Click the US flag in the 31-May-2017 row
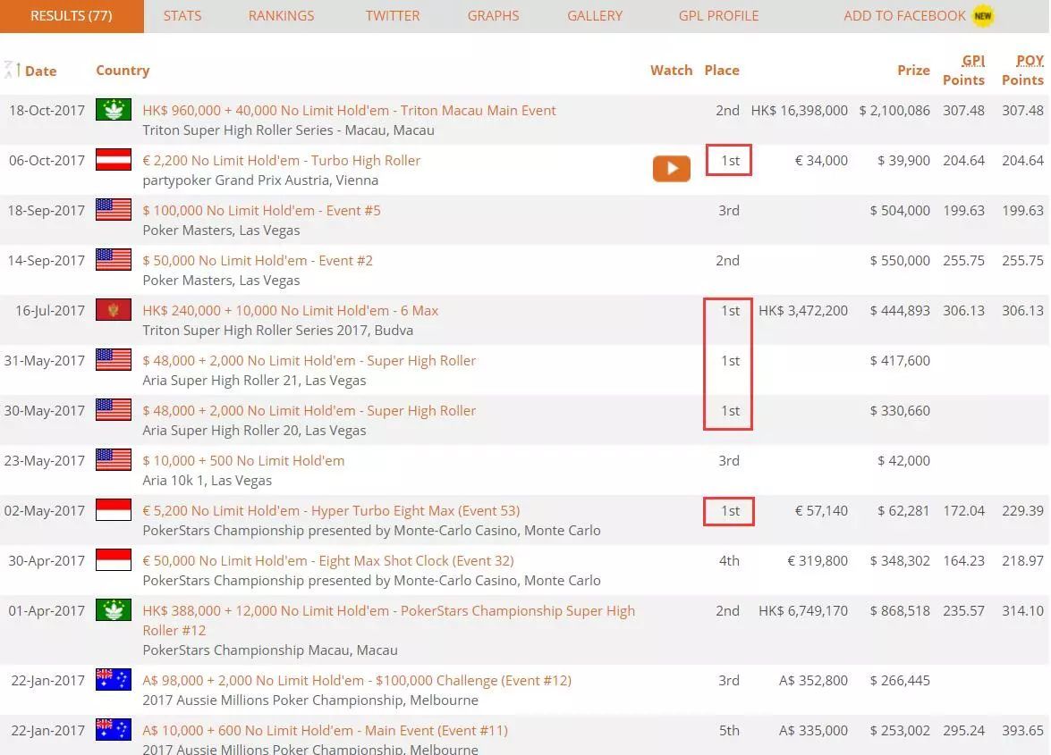The width and height of the screenshot is (1051, 755). click(114, 360)
